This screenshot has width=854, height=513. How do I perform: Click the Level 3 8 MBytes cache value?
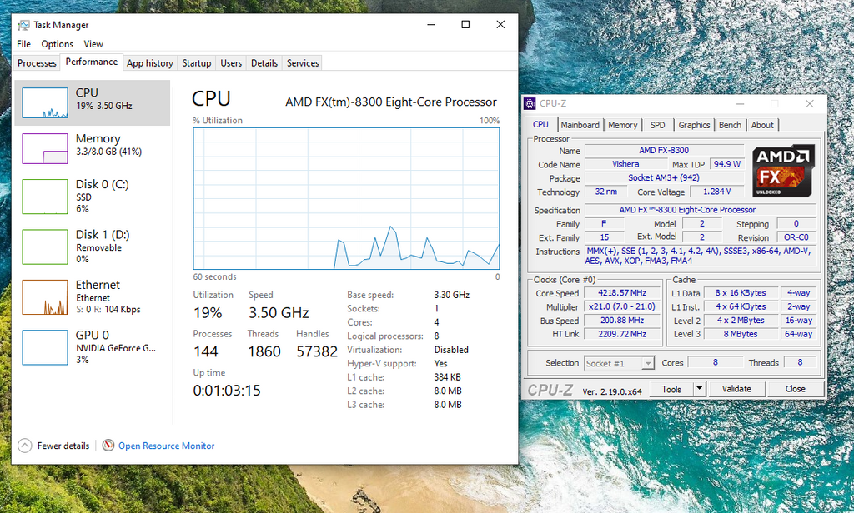[x=741, y=334]
